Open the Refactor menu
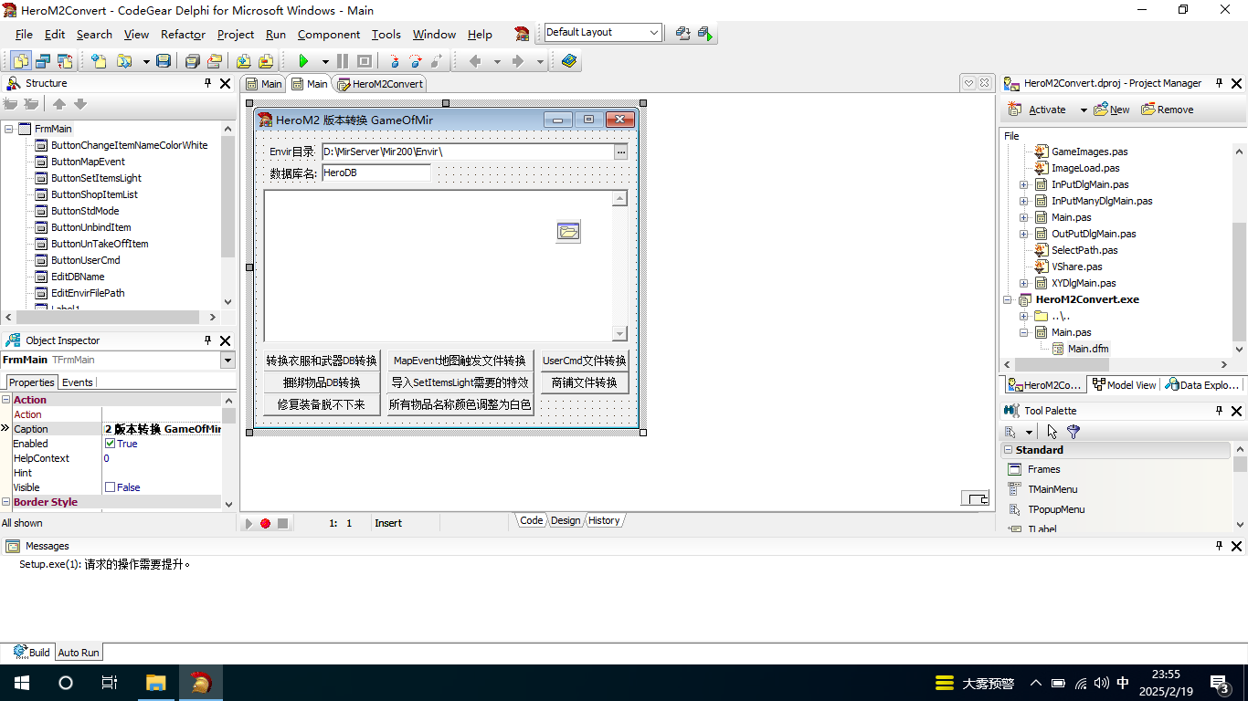This screenshot has height=701, width=1248. (x=183, y=34)
